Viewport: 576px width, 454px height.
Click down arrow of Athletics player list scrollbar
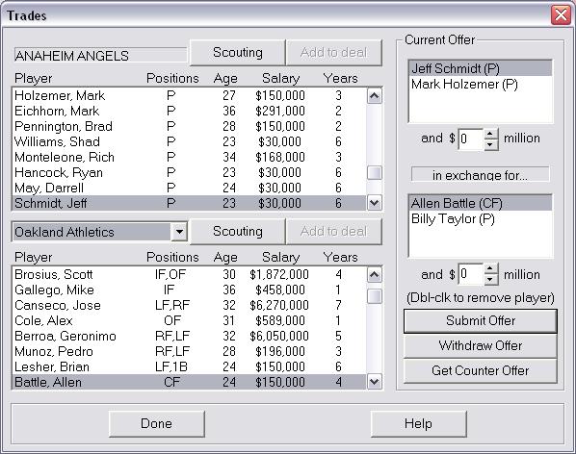click(x=375, y=382)
